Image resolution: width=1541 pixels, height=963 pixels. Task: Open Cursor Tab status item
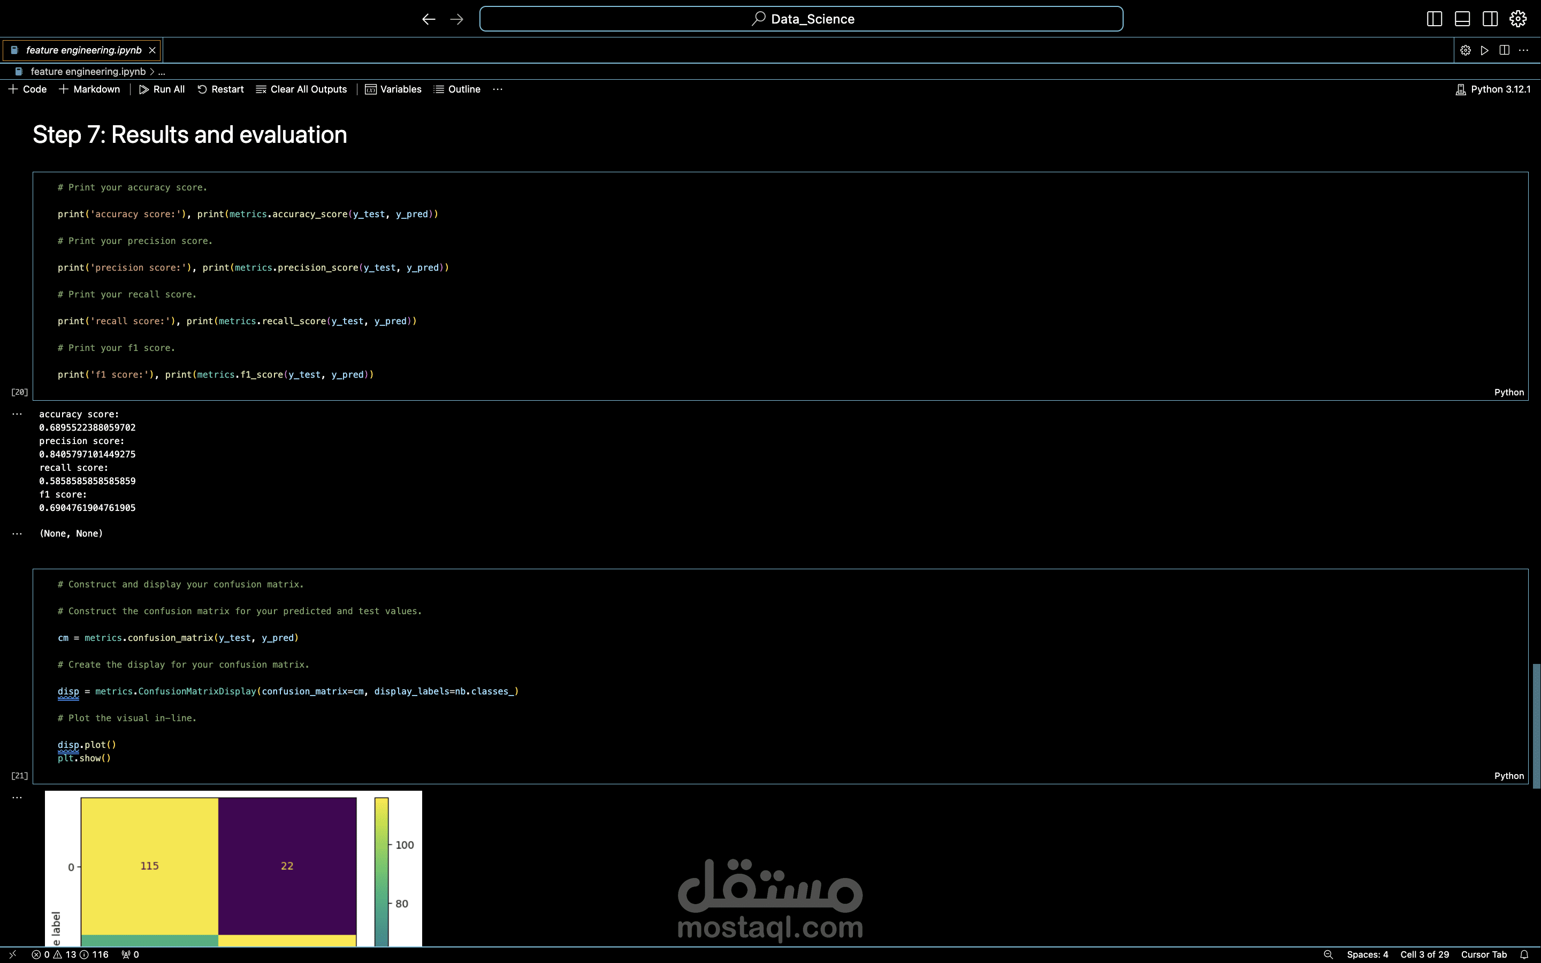click(1484, 954)
